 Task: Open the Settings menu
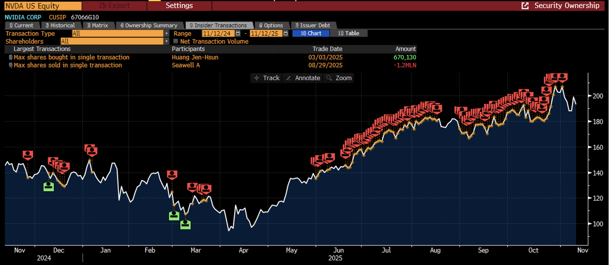coord(179,5)
